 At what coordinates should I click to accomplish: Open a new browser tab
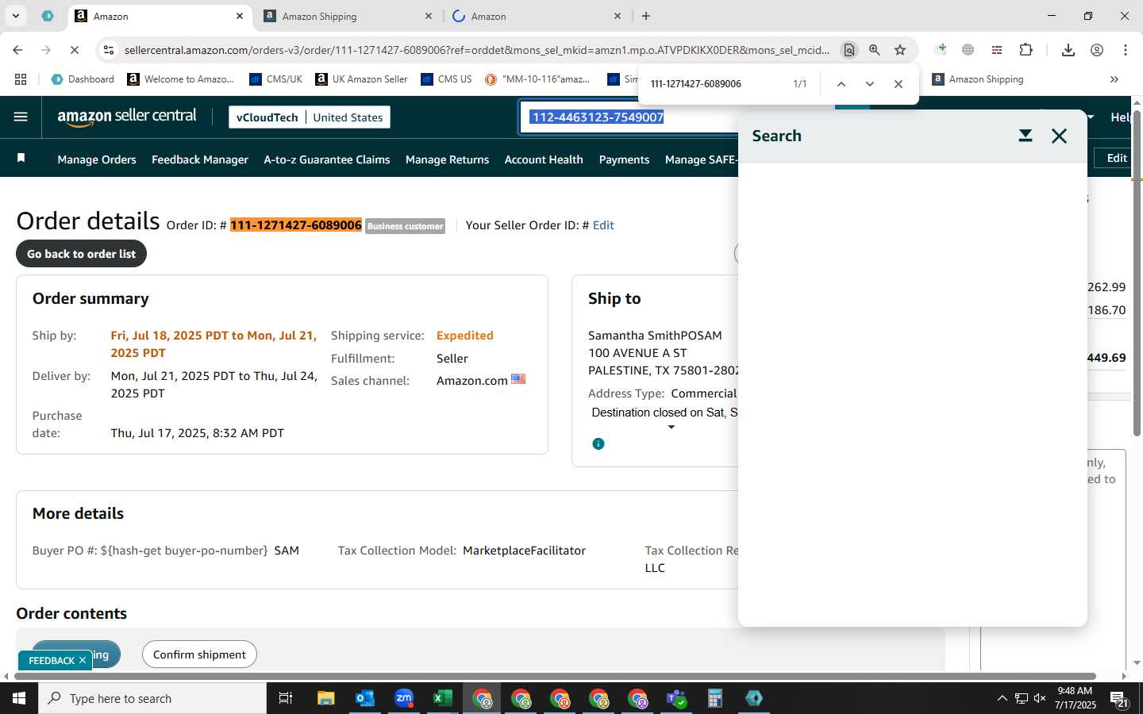click(x=646, y=16)
